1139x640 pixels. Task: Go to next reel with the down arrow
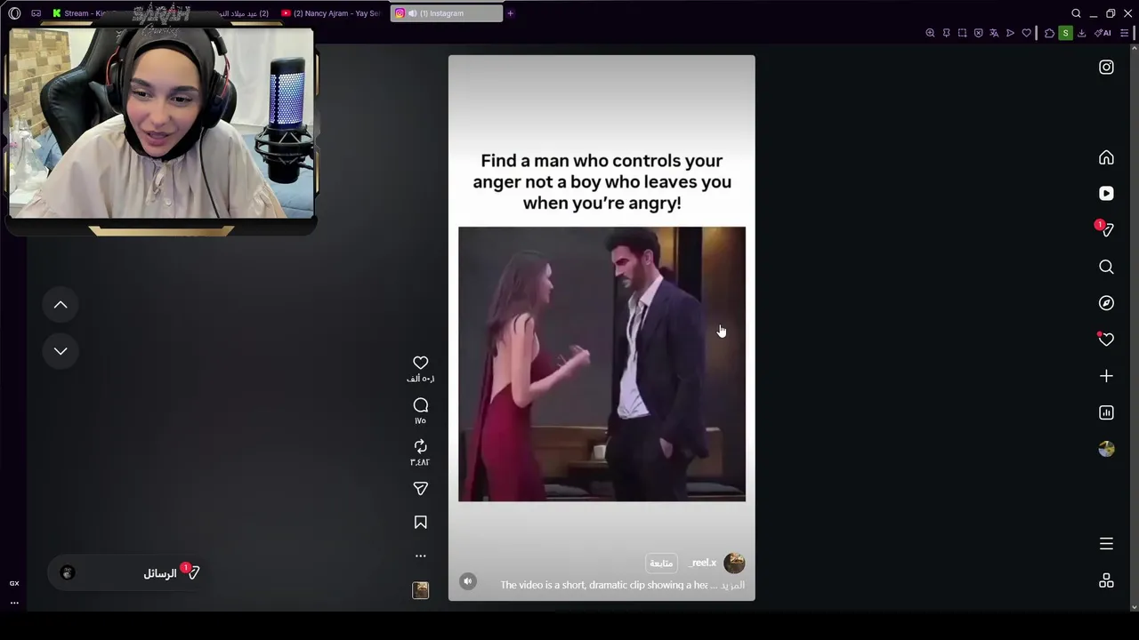point(61,351)
